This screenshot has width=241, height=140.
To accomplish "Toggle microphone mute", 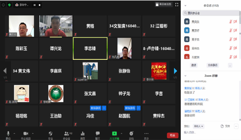I will pyautogui.click(x=8, y=134).
